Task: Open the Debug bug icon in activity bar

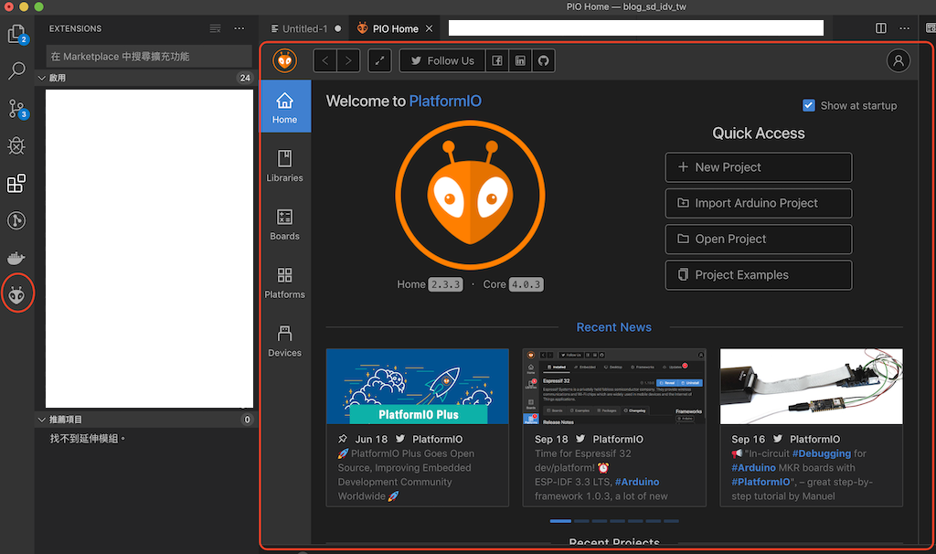Action: pos(16,145)
